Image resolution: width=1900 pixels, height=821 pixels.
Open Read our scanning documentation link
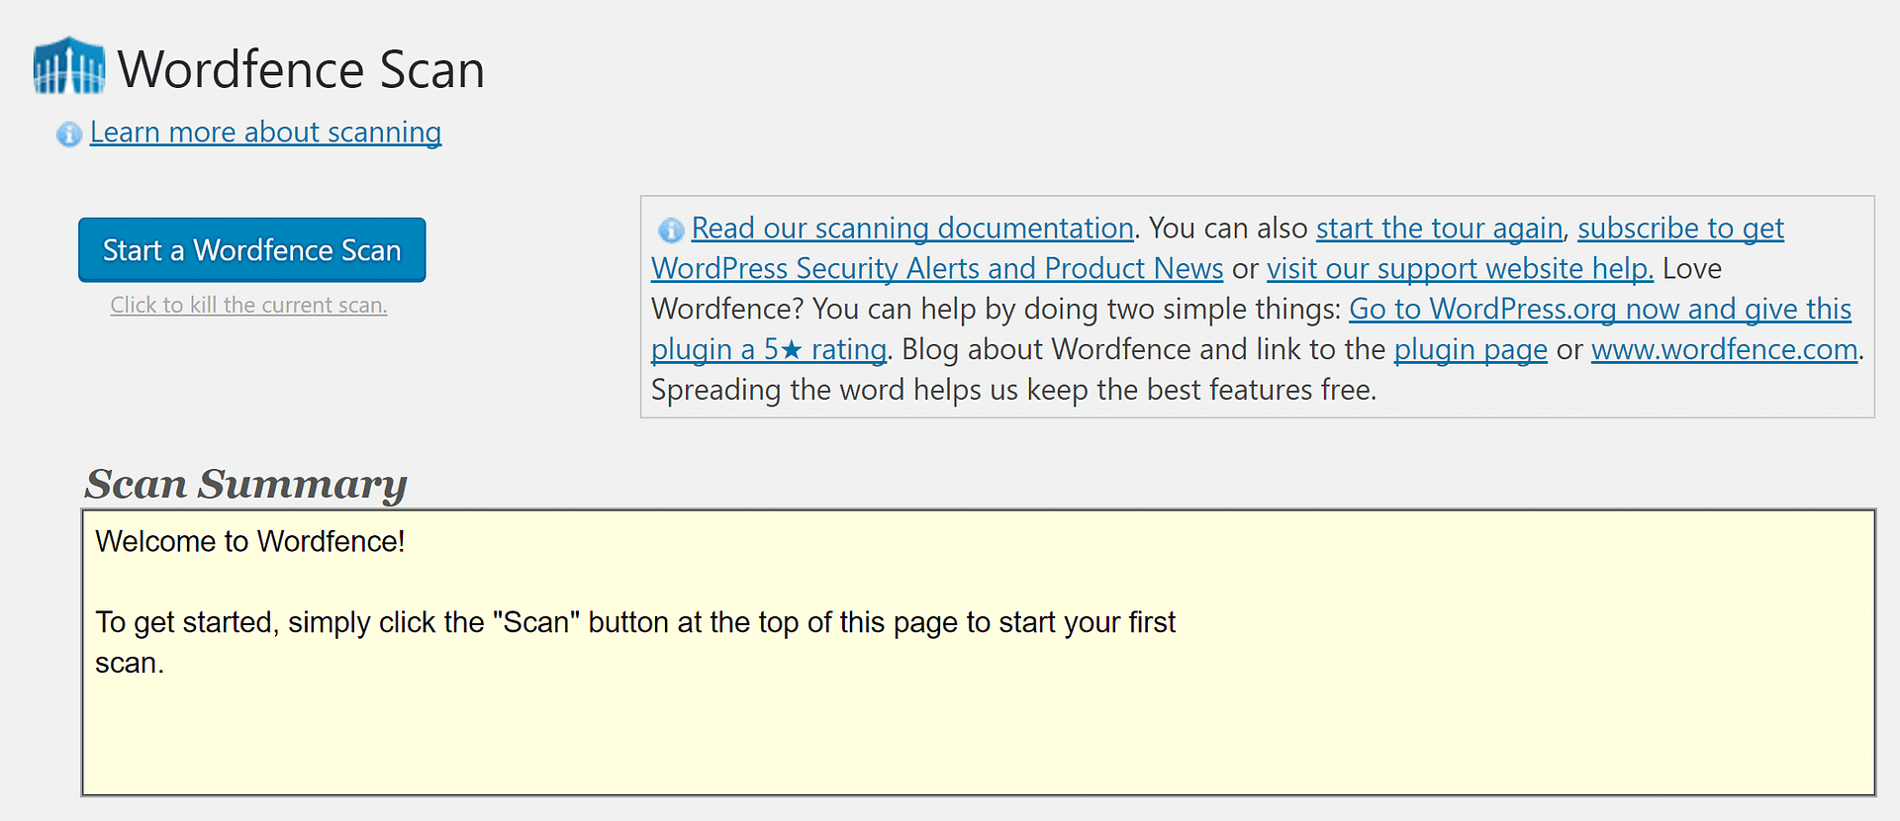point(911,228)
